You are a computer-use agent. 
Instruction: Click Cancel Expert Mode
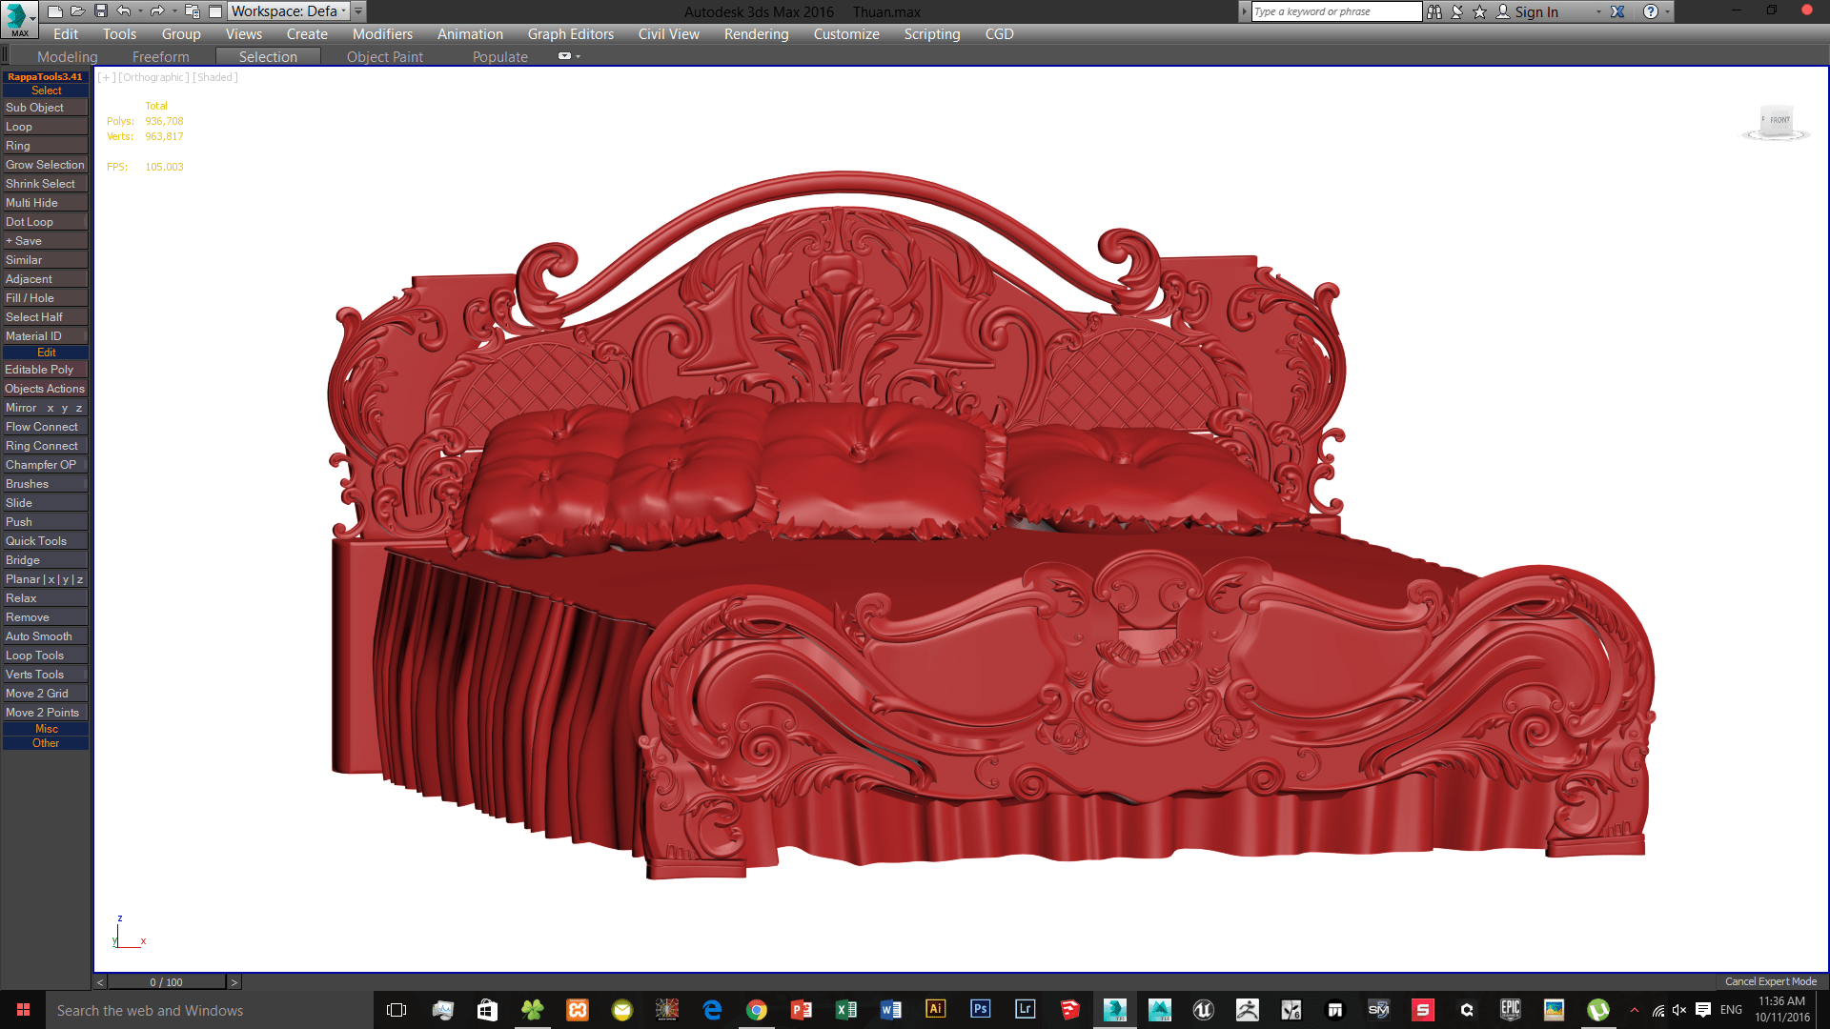coord(1770,981)
